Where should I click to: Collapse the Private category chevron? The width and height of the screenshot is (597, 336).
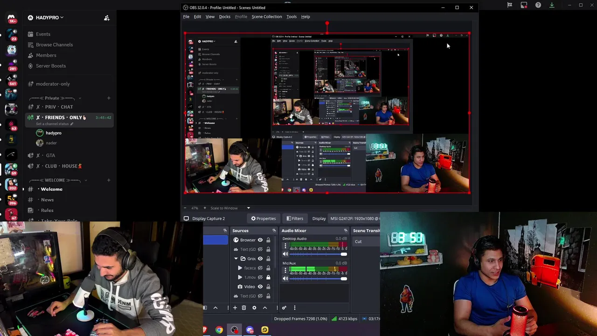[80, 98]
